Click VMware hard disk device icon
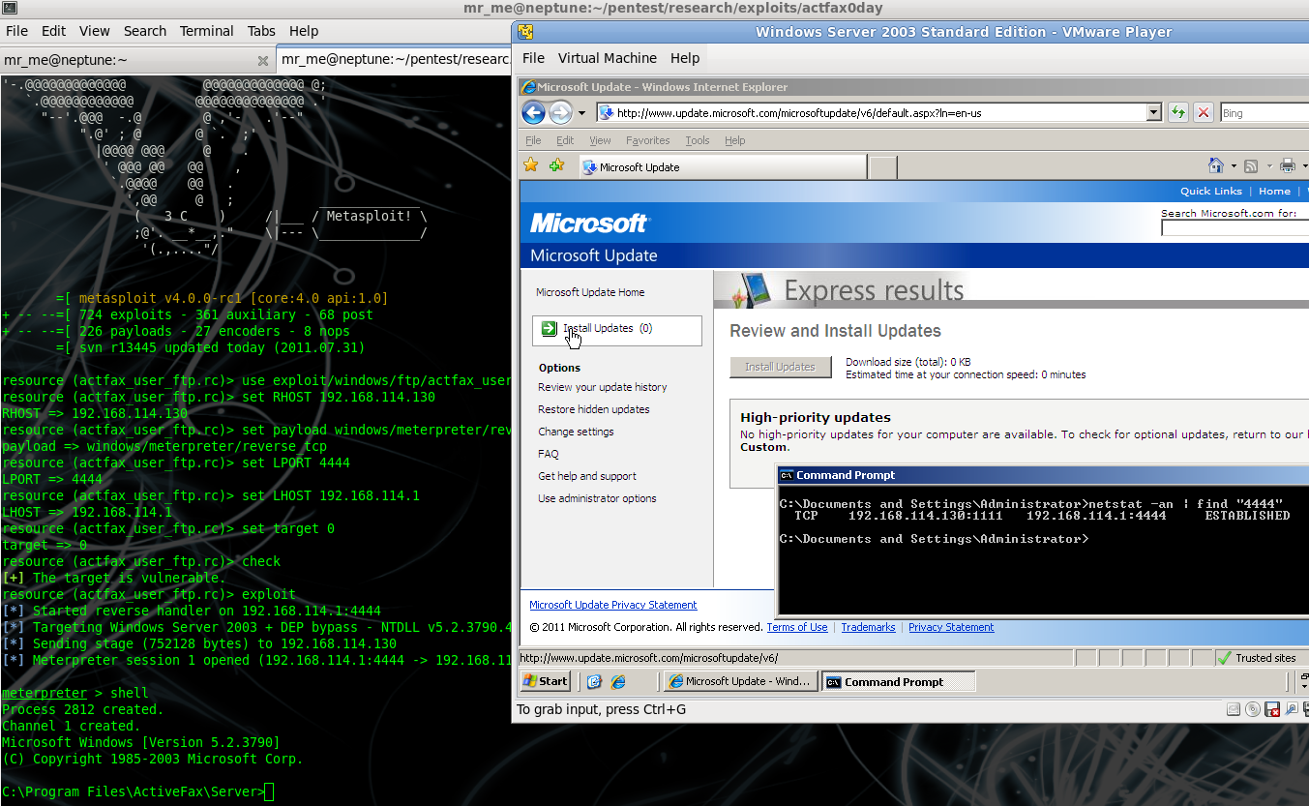The width and height of the screenshot is (1309, 806). 1233,709
